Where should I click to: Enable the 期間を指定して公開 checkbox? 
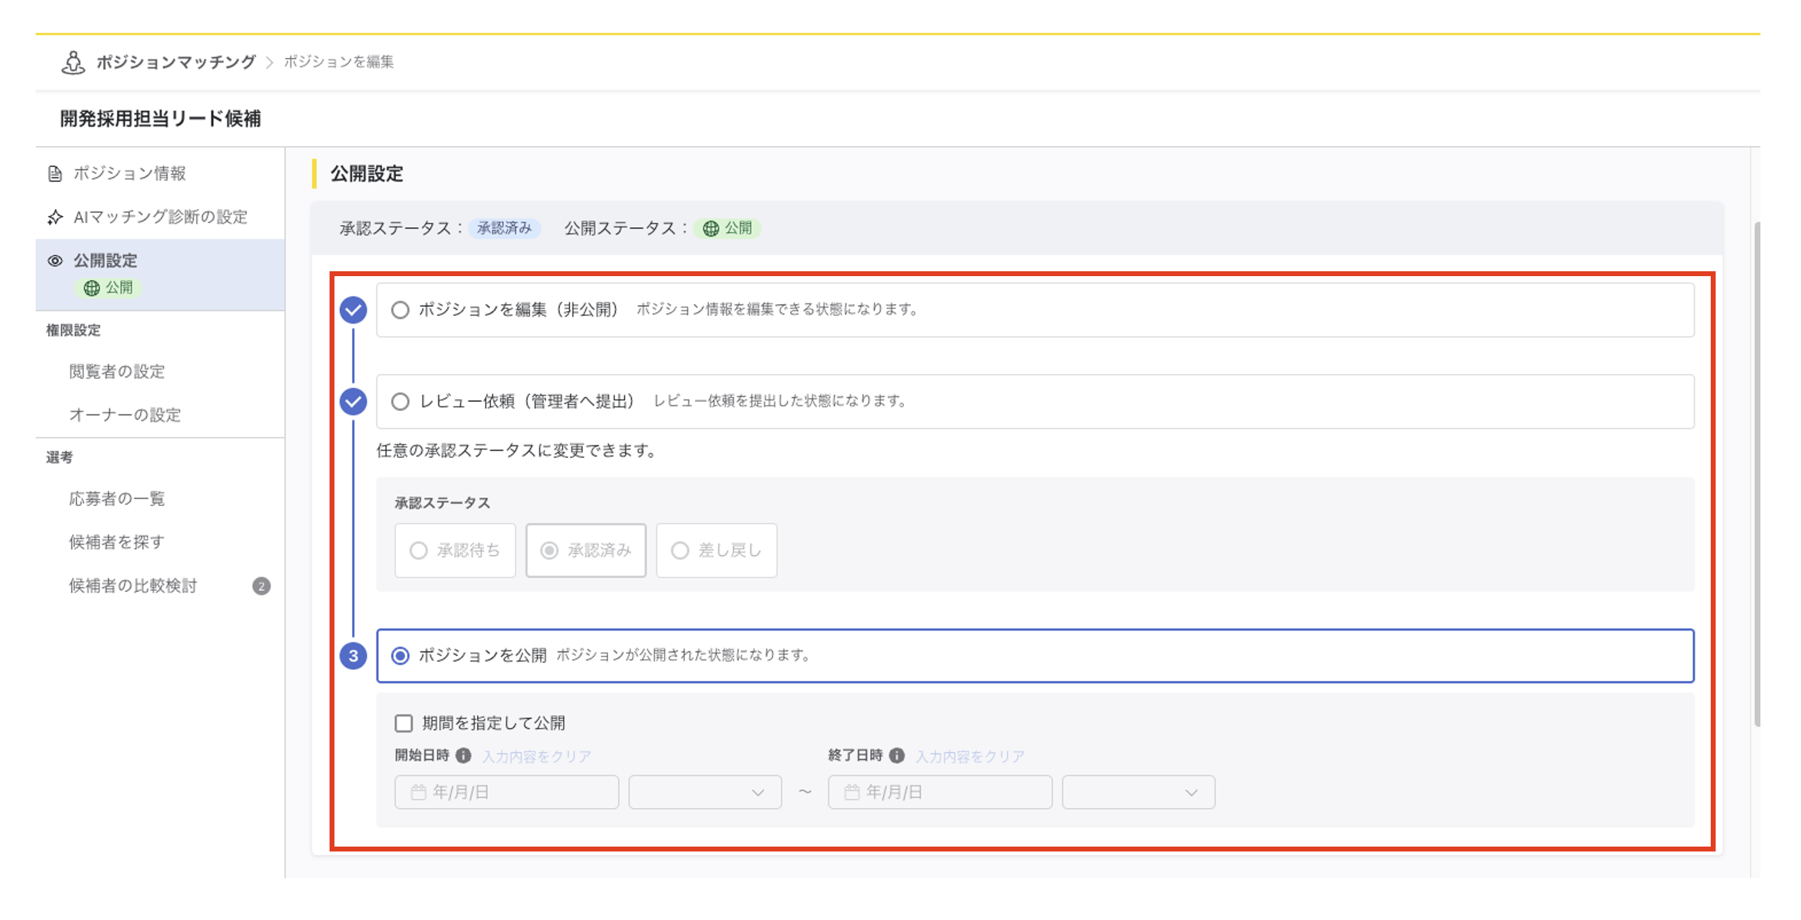tap(404, 723)
